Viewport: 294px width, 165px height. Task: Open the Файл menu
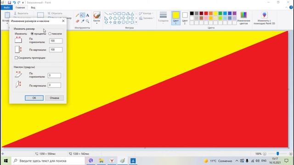[x=6, y=7]
